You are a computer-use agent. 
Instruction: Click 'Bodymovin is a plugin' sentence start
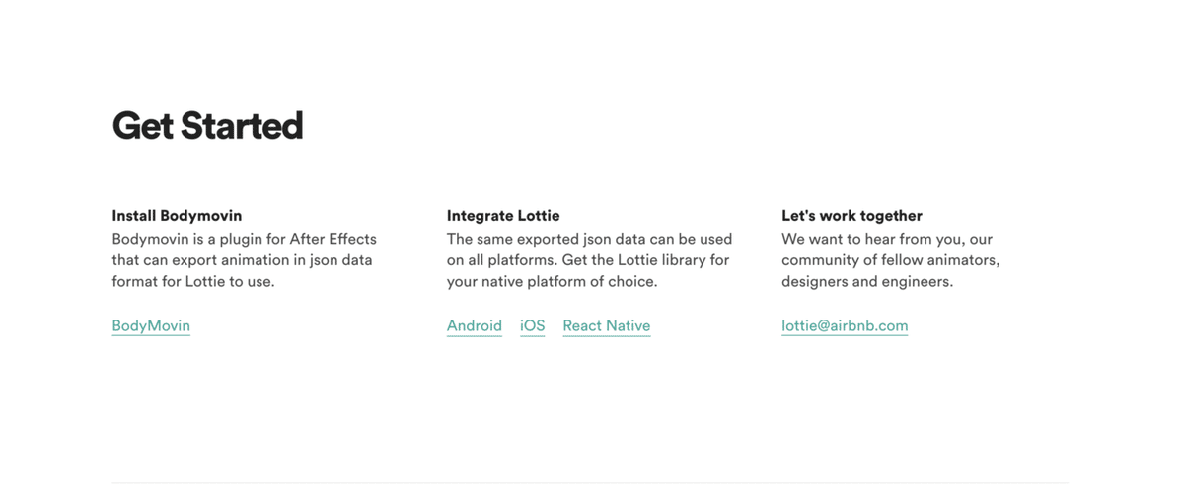185,239
